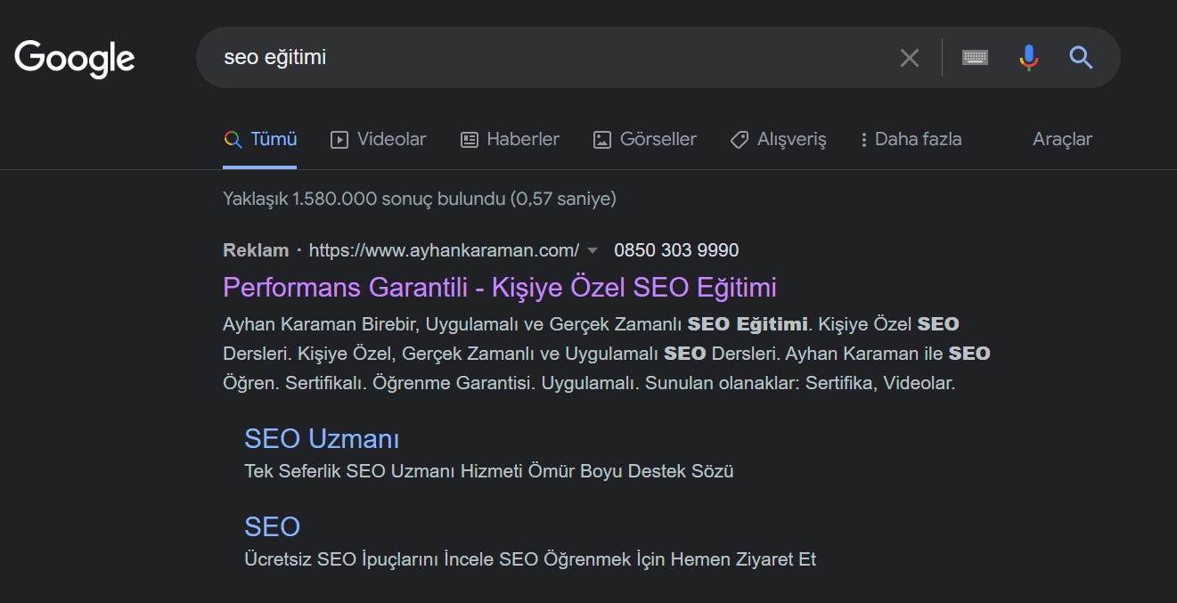Start voice search with the microphone icon
1177x603 pixels.
click(x=1028, y=58)
